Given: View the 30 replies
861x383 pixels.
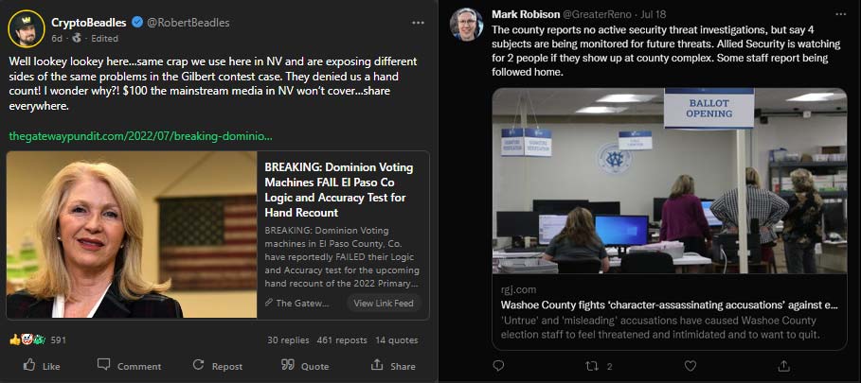Looking at the screenshot, I should pos(288,340).
